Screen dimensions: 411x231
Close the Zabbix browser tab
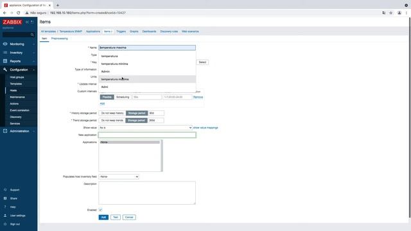click(49, 5)
